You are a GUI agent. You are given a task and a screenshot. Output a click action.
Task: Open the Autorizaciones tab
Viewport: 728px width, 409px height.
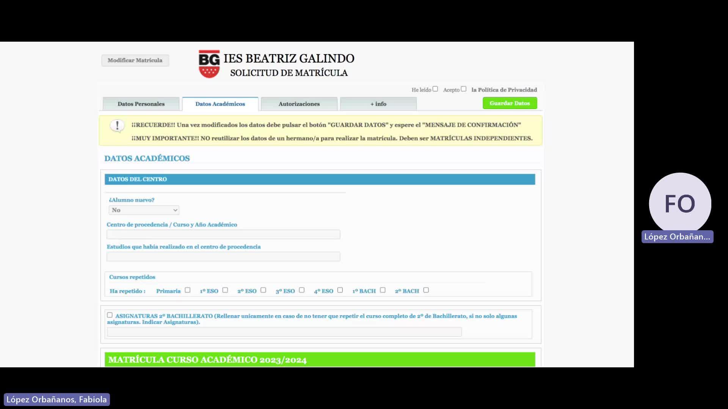[x=299, y=104]
